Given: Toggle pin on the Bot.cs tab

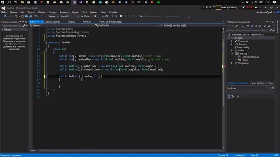Looking at the screenshot, I should point(39,22).
